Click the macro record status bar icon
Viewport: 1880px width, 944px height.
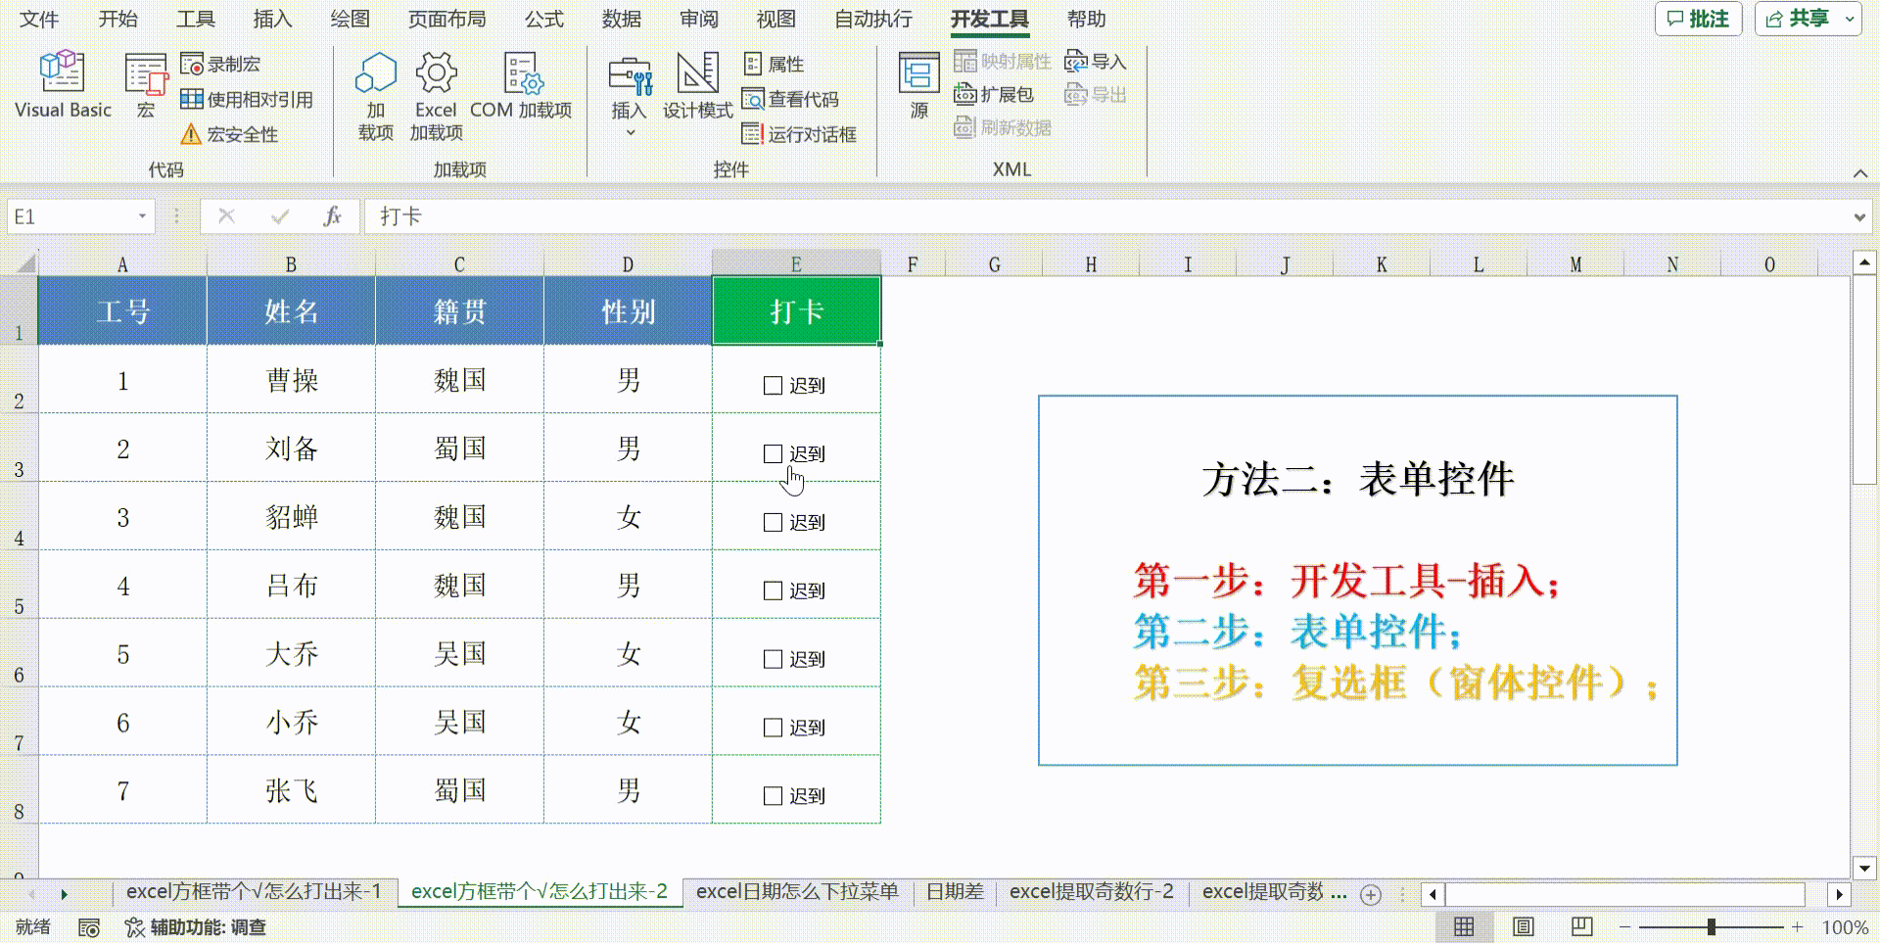(88, 927)
